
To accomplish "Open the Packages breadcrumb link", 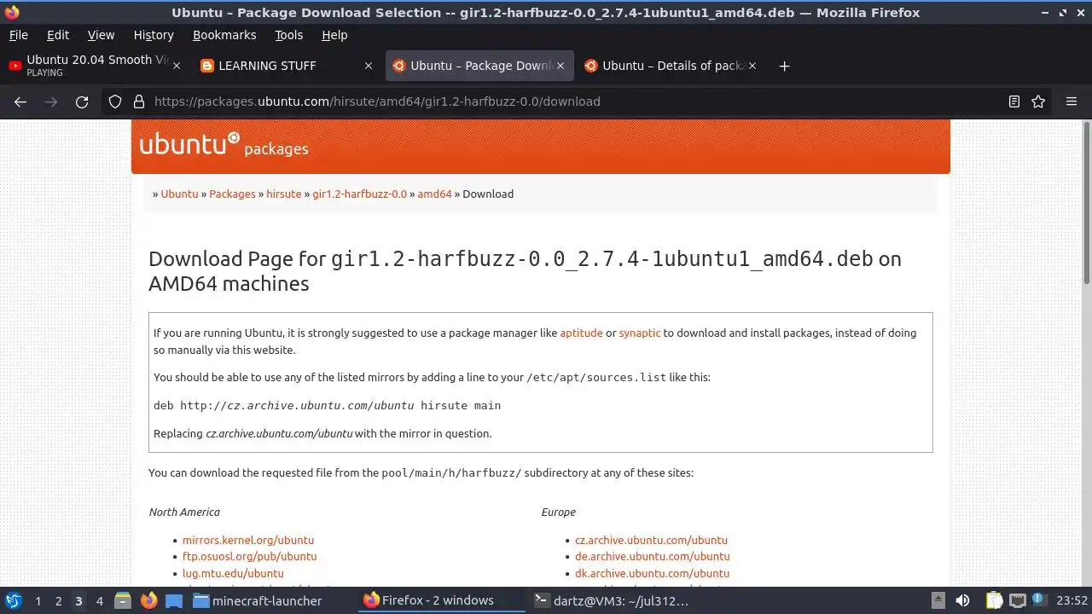I will (x=232, y=194).
